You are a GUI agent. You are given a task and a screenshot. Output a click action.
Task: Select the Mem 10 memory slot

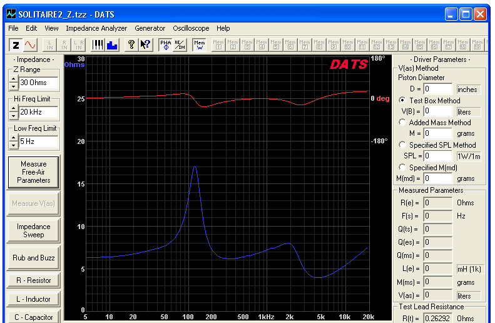tap(348, 45)
